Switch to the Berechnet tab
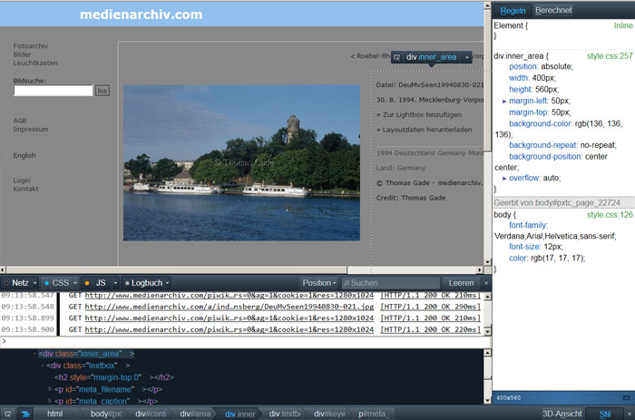635x420 pixels. 553,11
